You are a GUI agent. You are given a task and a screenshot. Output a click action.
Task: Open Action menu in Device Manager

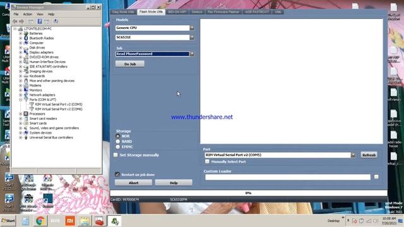tap(28, 15)
